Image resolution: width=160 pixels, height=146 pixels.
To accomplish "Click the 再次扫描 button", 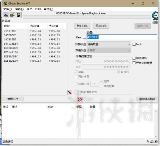I will click(101, 26).
